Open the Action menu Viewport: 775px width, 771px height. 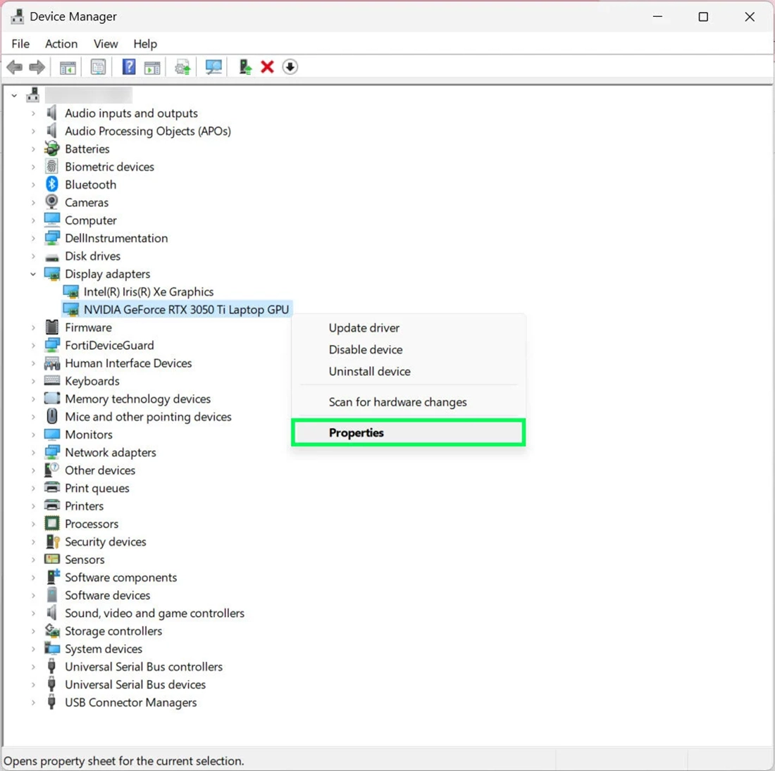coord(61,44)
